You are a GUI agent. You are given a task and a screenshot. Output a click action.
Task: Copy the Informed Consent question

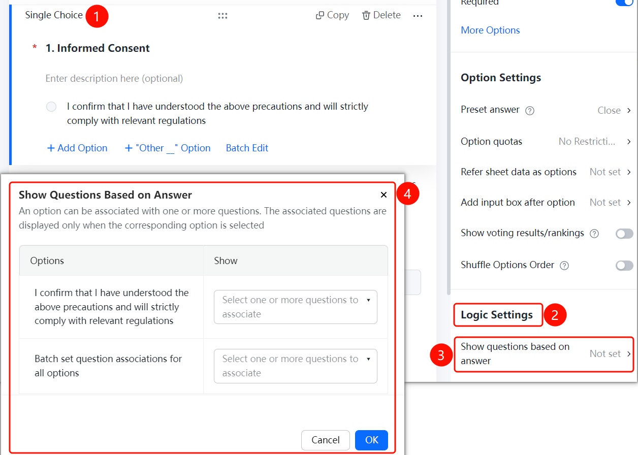332,15
